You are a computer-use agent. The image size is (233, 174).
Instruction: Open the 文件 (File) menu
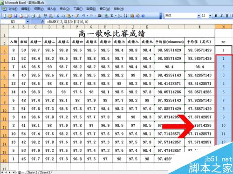[13, 9]
